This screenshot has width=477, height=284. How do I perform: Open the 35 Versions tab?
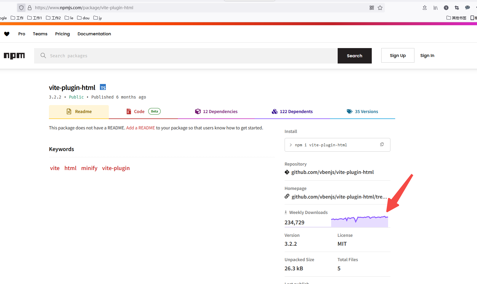tap(362, 112)
